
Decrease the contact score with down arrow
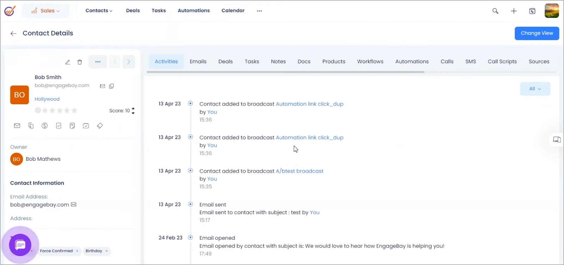[133, 113]
